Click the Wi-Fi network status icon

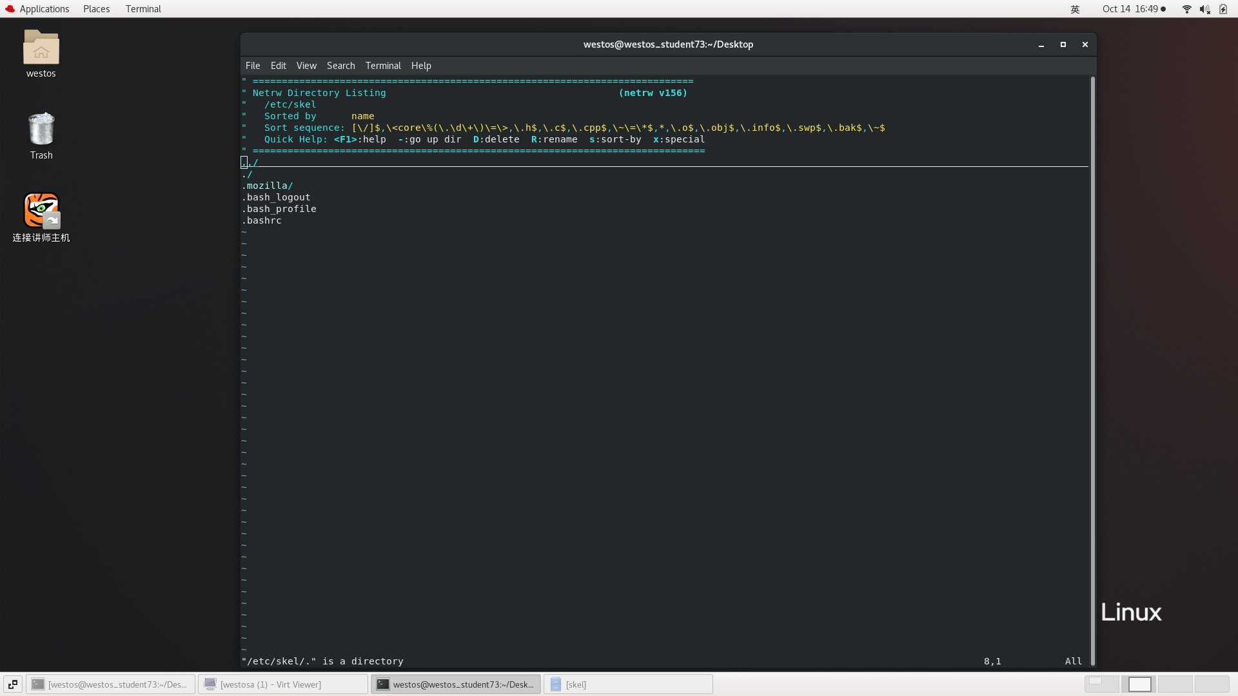click(1186, 9)
